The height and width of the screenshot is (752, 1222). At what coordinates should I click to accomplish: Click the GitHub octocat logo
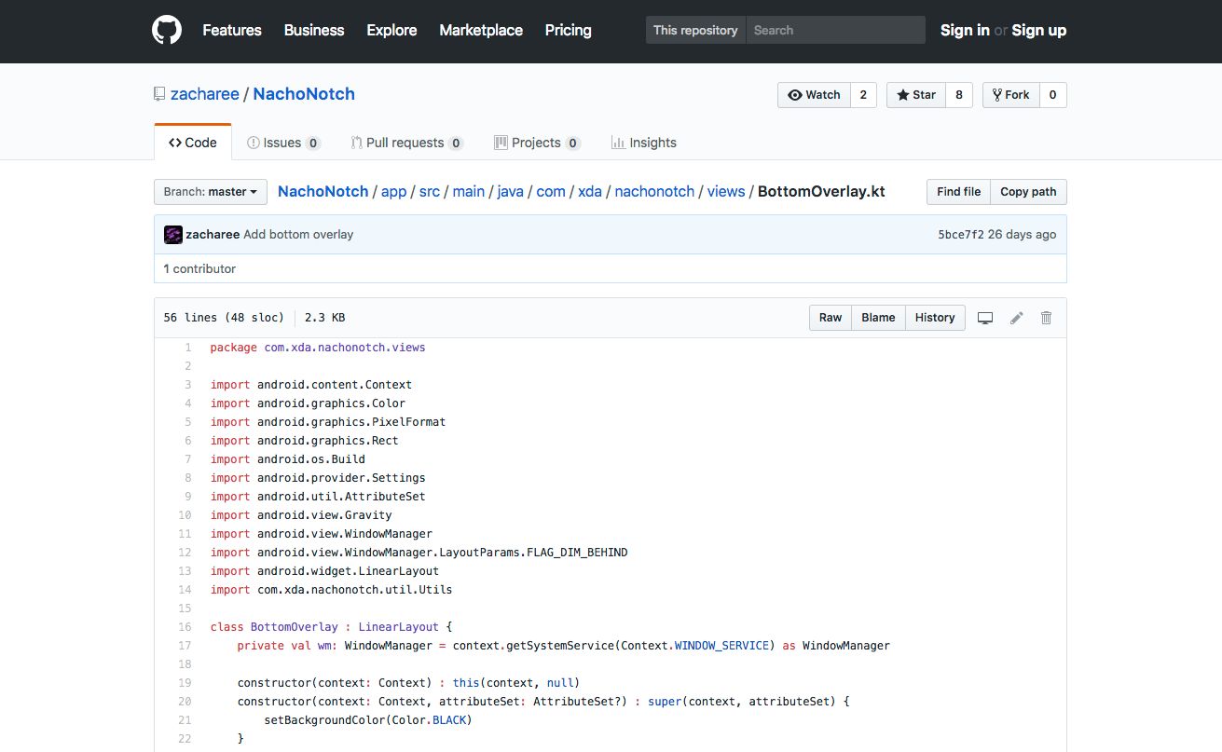pos(167,31)
